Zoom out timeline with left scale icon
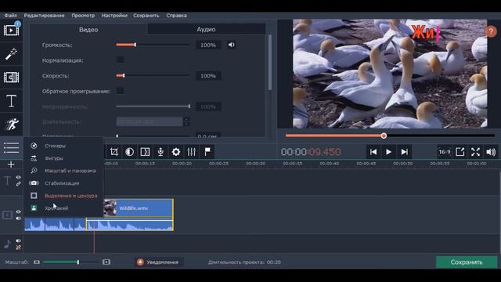 pos(37,262)
